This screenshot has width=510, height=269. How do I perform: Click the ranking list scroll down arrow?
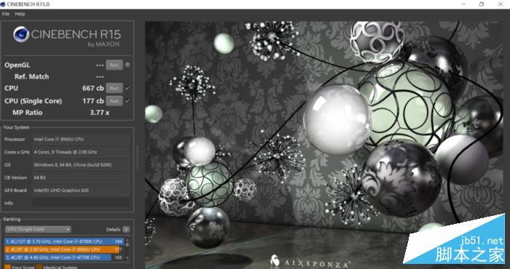click(x=127, y=257)
